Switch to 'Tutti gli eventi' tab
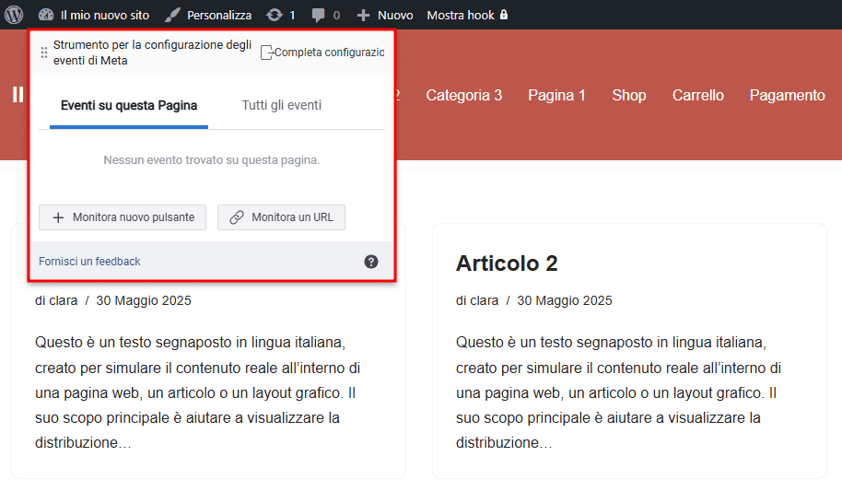Screen dimensions: 842x503 click(x=281, y=105)
